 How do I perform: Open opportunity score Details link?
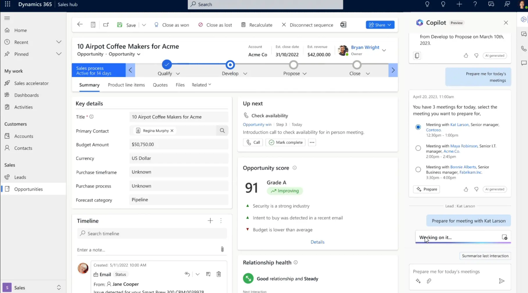(x=317, y=242)
